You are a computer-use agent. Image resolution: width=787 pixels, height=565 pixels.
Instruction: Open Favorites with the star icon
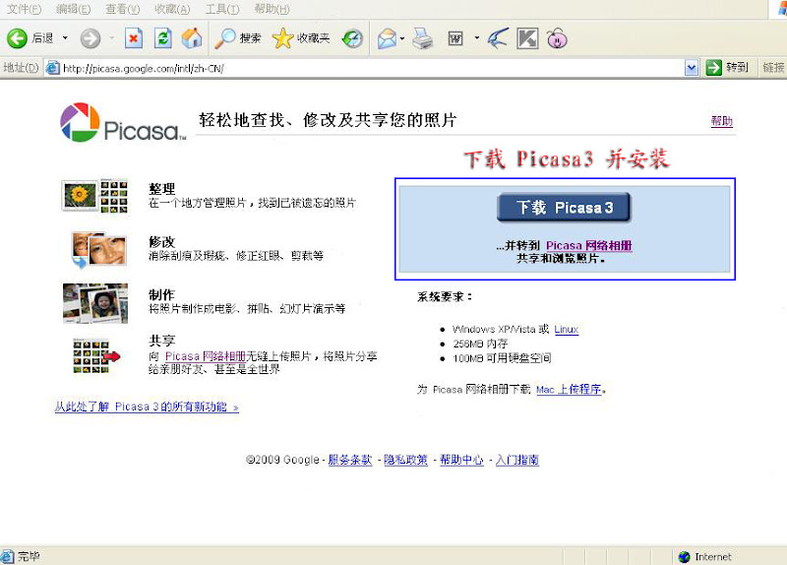pyautogui.click(x=301, y=38)
